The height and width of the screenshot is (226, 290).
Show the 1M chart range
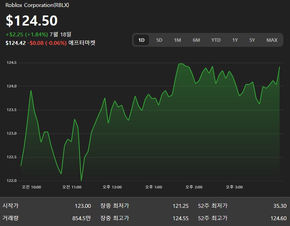pyautogui.click(x=177, y=40)
